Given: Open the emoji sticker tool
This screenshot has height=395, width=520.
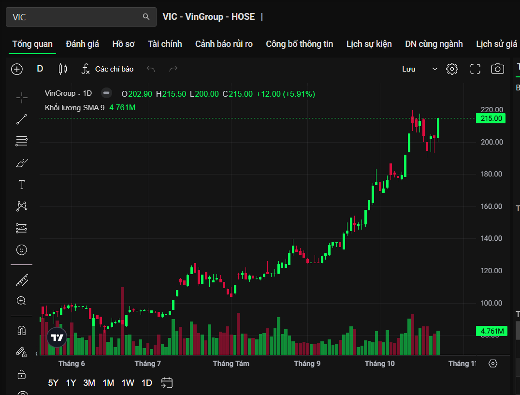Looking at the screenshot, I should click(x=22, y=250).
